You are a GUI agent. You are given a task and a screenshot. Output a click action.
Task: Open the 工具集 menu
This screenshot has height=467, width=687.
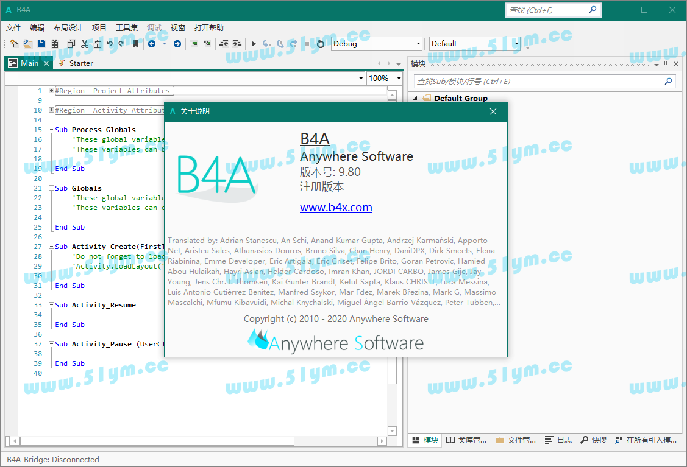click(127, 27)
